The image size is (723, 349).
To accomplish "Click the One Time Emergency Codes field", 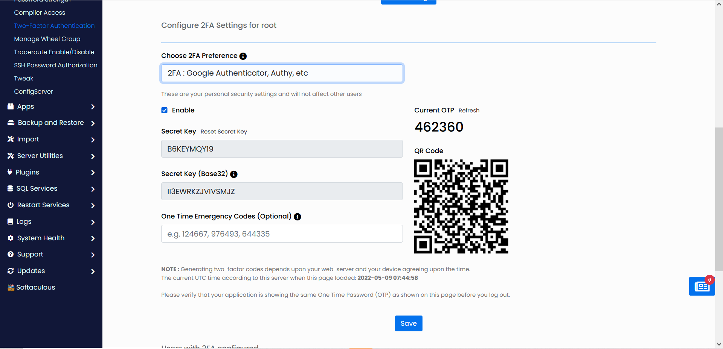I will coord(282,234).
